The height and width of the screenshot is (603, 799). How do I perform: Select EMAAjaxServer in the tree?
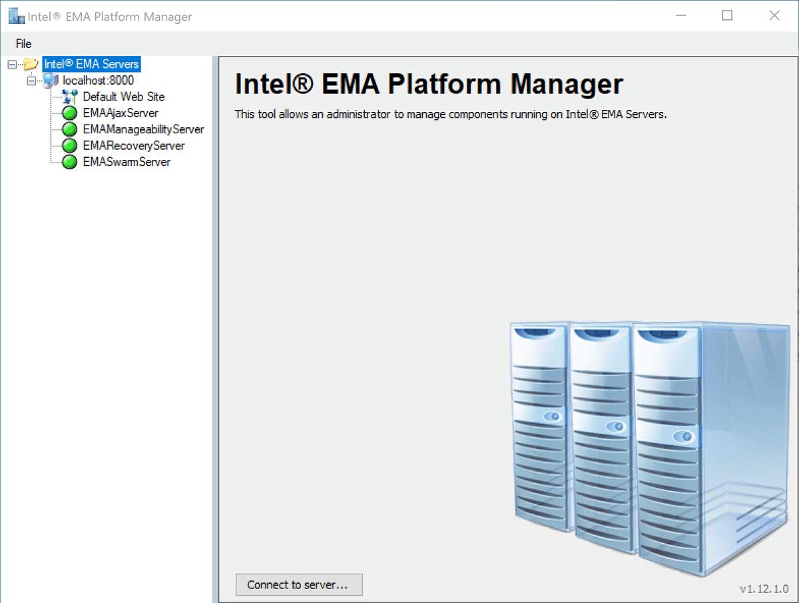click(x=121, y=113)
